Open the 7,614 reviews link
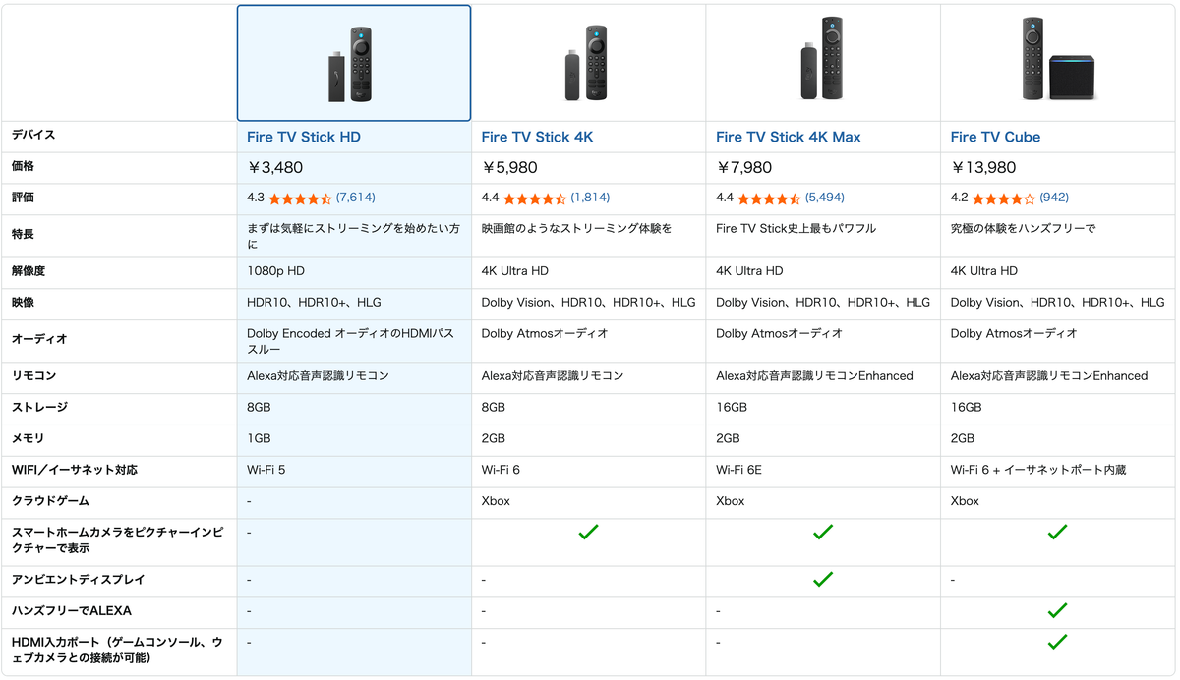This screenshot has height=680, width=1180. [x=356, y=198]
